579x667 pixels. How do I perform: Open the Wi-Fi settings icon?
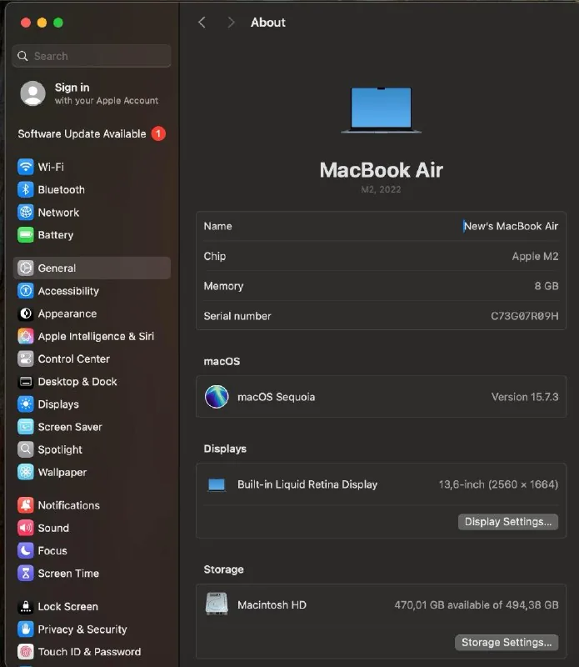pyautogui.click(x=26, y=167)
